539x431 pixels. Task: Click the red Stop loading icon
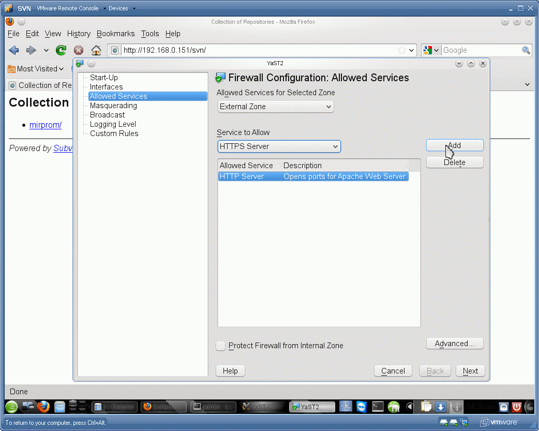click(x=79, y=50)
